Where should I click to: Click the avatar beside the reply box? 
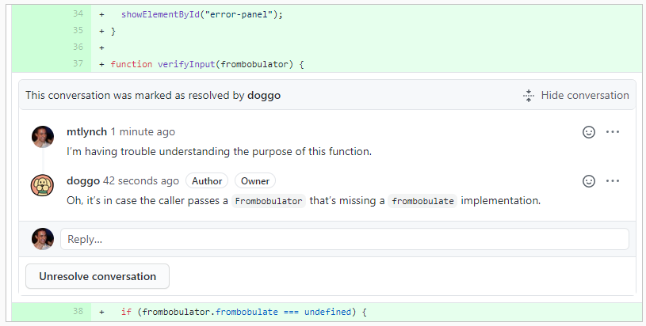click(43, 239)
